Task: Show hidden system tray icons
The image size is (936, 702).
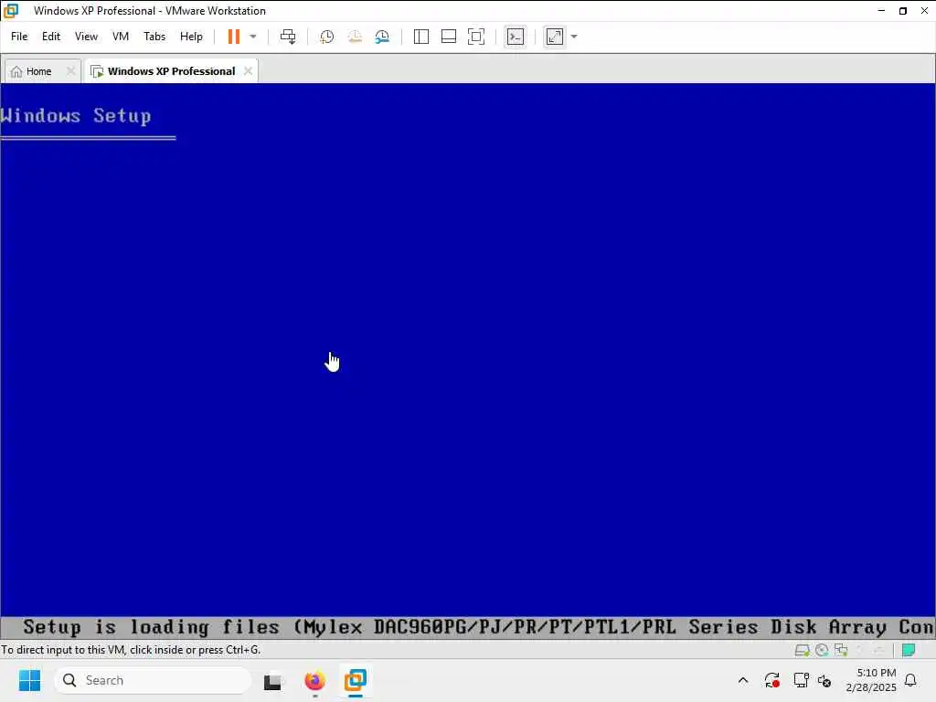Action: (x=743, y=680)
